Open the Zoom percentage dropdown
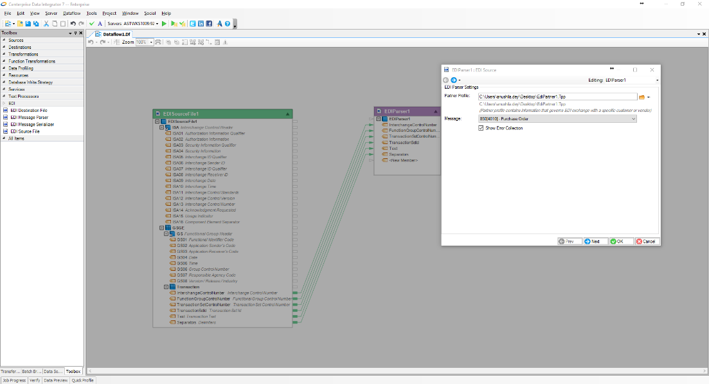The width and height of the screenshot is (709, 384). pyautogui.click(x=151, y=42)
